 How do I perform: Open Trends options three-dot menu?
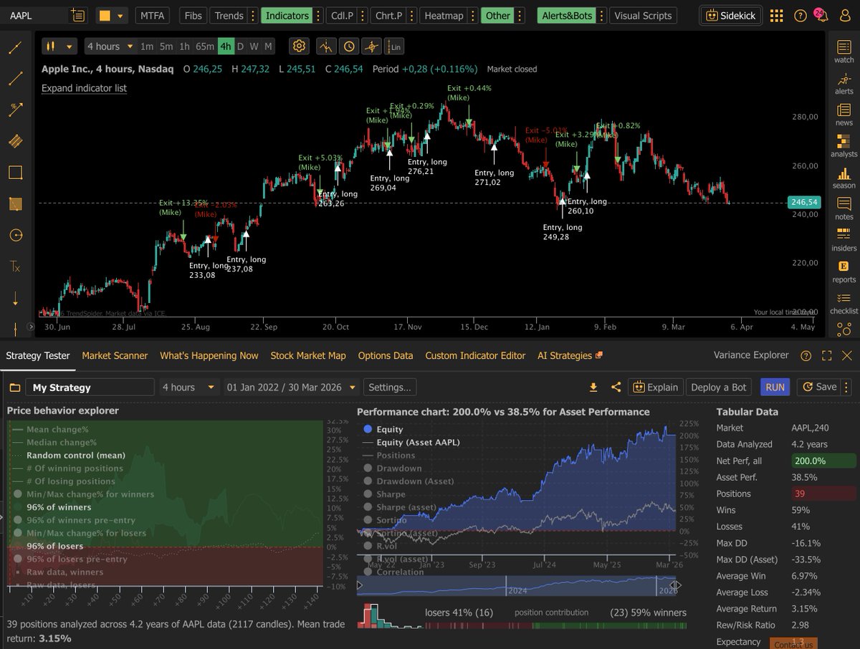pyautogui.click(x=252, y=15)
